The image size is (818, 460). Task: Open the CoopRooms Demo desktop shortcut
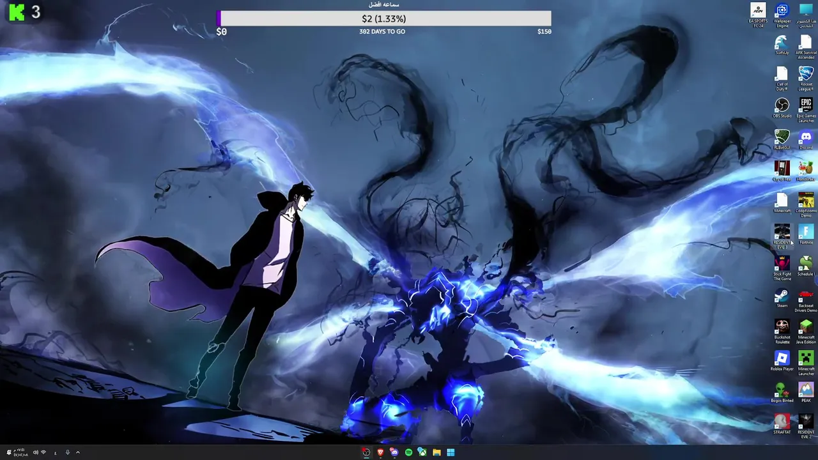[806, 205]
